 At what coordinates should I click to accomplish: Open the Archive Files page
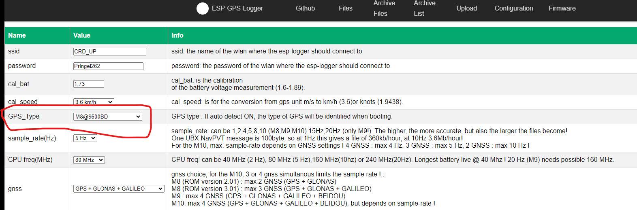384,8
